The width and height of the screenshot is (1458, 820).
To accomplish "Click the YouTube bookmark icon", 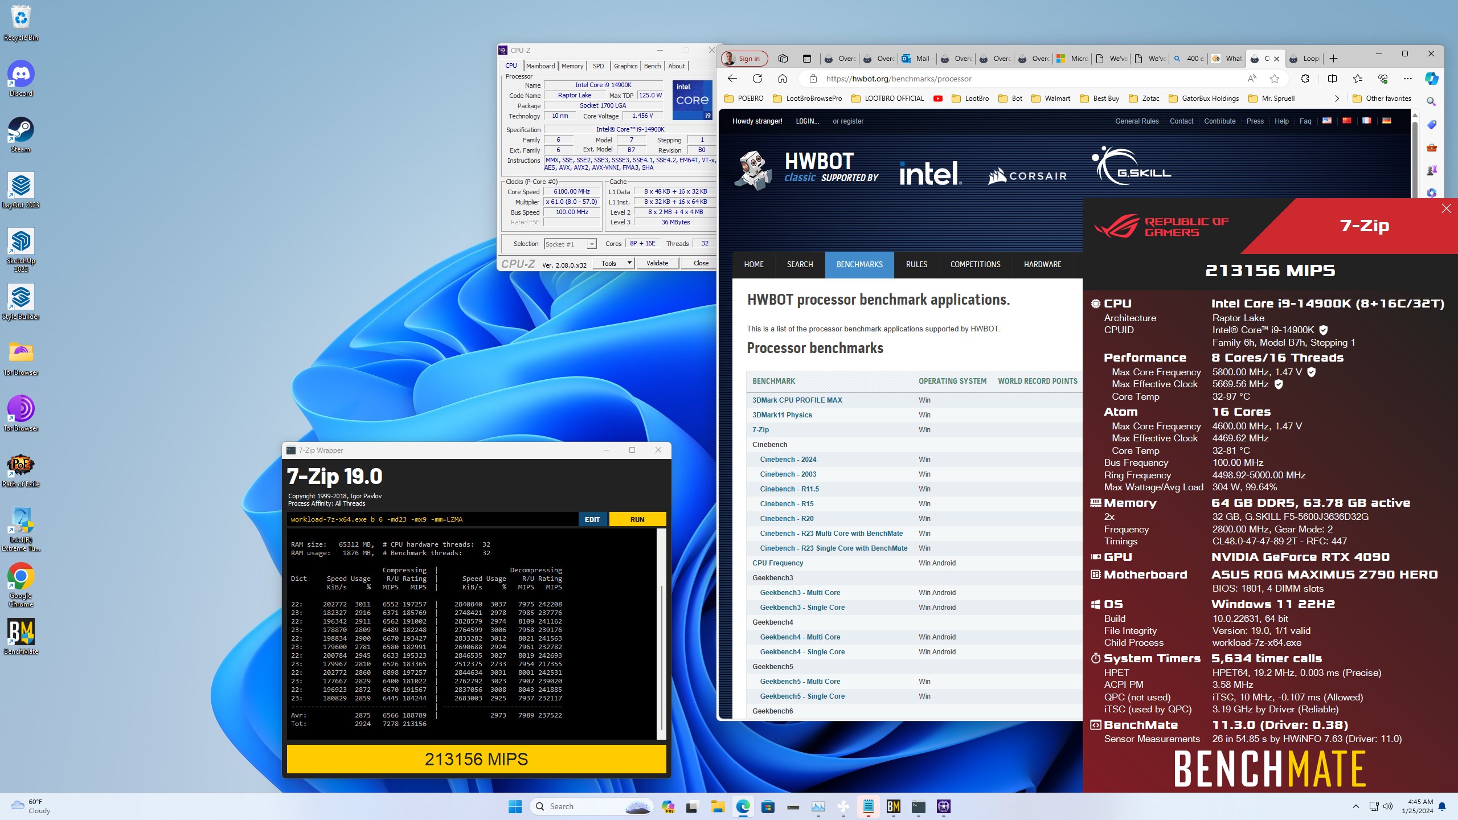I will tap(937, 99).
